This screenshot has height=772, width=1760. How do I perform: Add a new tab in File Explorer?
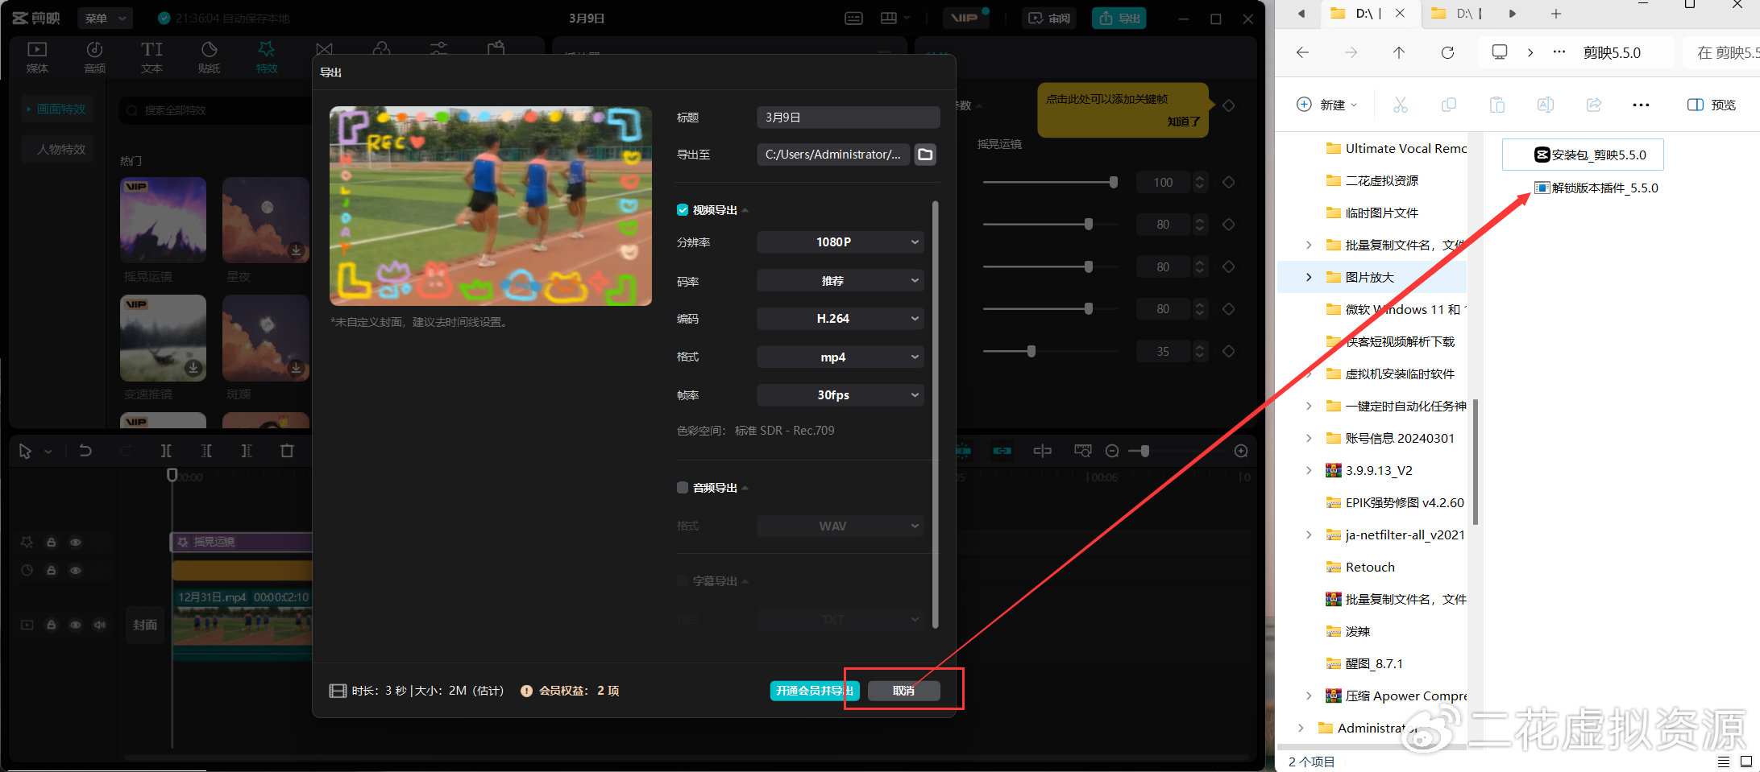1556,14
